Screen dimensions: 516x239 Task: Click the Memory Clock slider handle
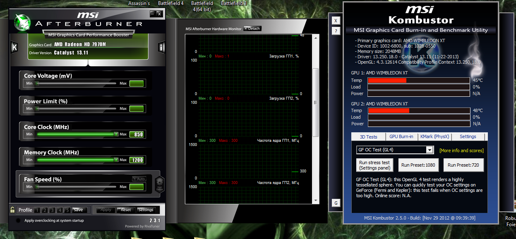pyautogui.click(x=116, y=160)
